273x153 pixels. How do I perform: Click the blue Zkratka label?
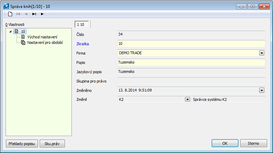point(82,44)
